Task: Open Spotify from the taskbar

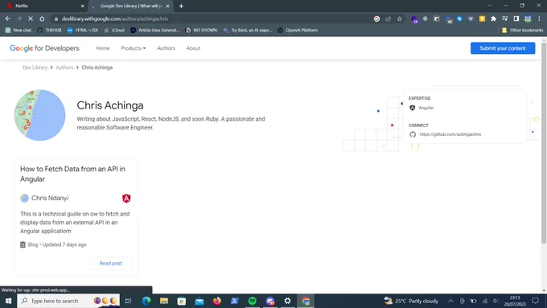Action: pyautogui.click(x=253, y=301)
